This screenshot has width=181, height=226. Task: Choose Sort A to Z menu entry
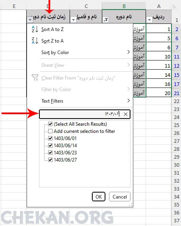coord(80,29)
